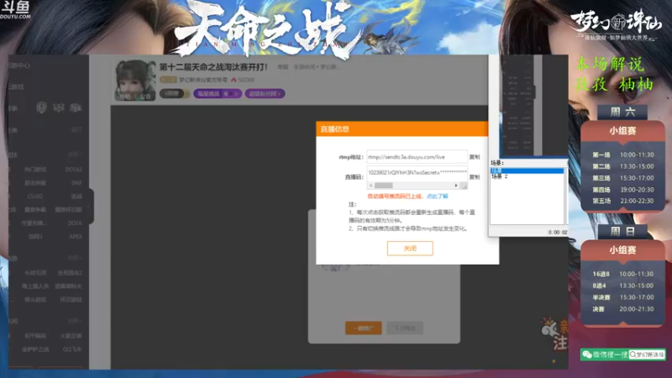Click the grey button beside the orange one

pyautogui.click(x=405, y=328)
